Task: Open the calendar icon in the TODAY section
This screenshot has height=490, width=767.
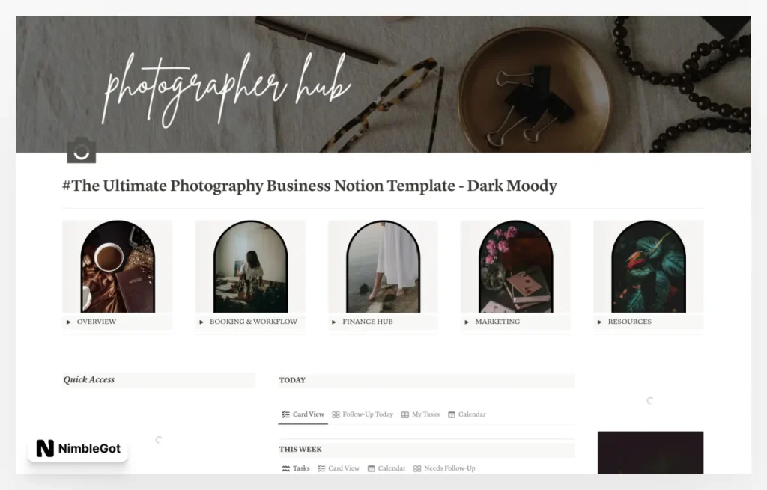Action: (451, 414)
